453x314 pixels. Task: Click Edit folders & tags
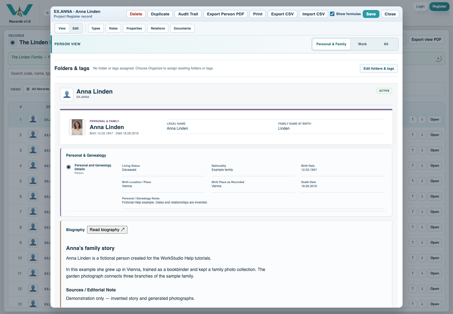point(379,68)
